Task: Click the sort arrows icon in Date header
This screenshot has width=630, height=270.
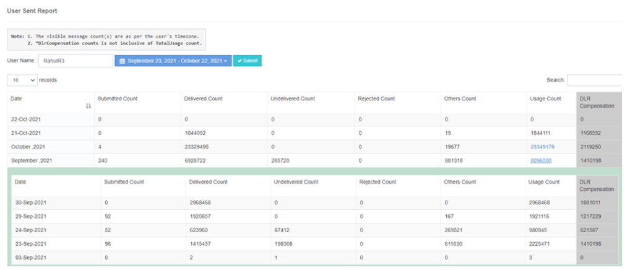Action: click(x=88, y=106)
